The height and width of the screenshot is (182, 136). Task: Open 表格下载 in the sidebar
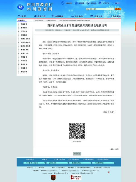24,72
